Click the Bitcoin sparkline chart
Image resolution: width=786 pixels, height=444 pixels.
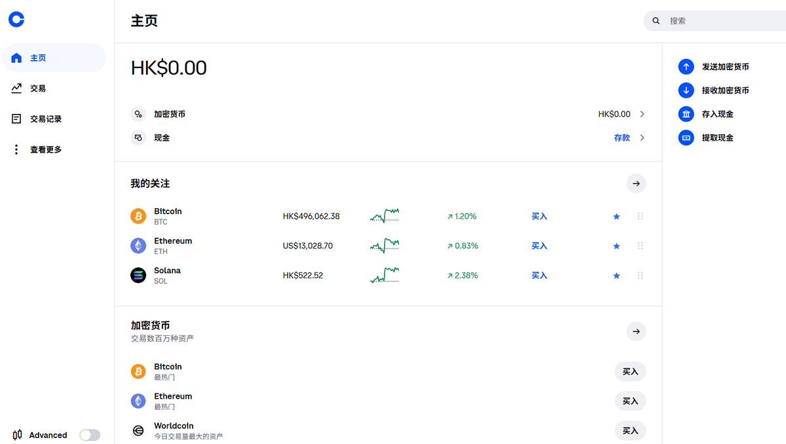pyautogui.click(x=384, y=215)
